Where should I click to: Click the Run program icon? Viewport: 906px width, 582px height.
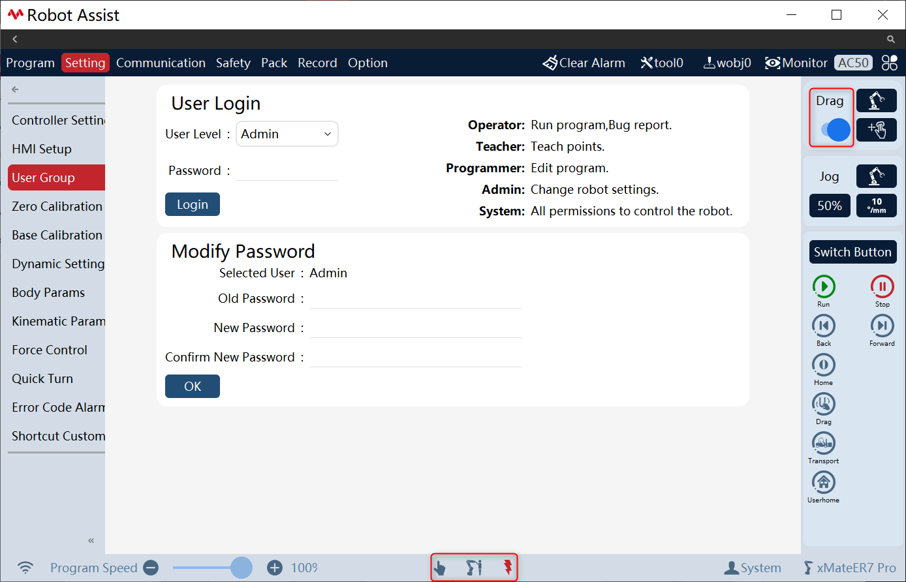coord(824,286)
